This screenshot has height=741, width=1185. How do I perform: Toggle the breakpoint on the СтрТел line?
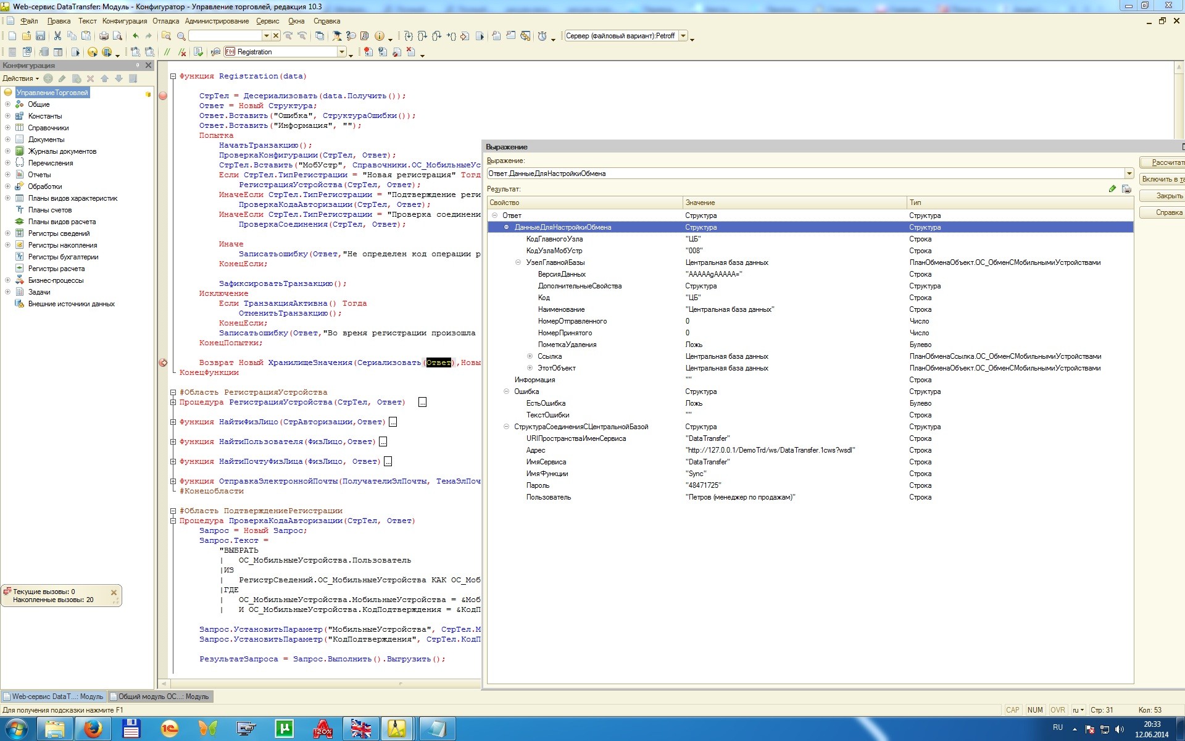tap(163, 96)
